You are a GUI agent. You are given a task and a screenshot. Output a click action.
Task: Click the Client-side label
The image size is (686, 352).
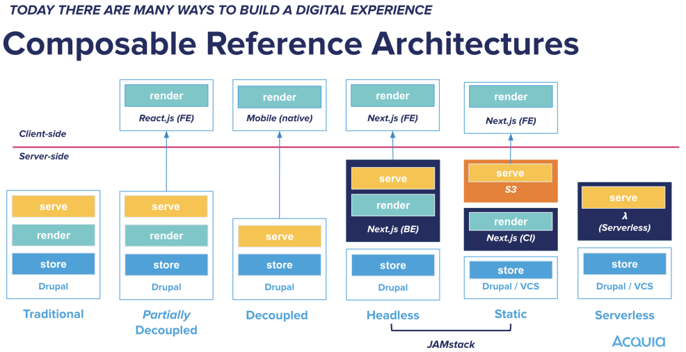pyautogui.click(x=43, y=134)
